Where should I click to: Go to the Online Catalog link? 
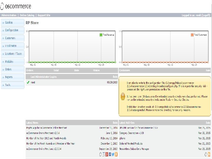tap(27, 15)
